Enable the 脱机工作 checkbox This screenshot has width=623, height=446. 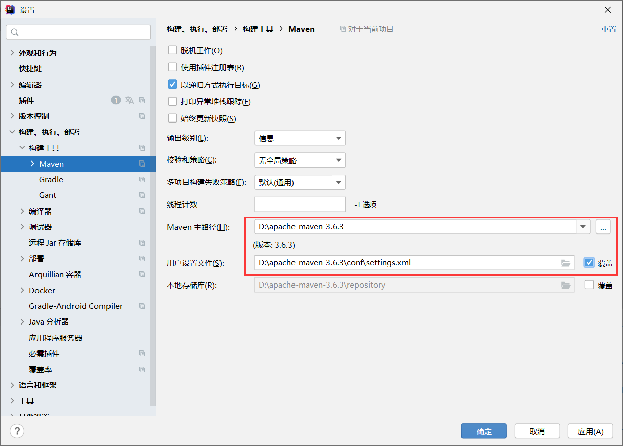pos(172,50)
